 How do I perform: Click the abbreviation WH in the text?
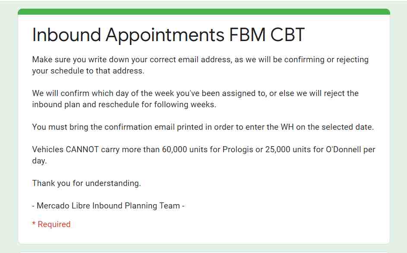tap(287, 127)
